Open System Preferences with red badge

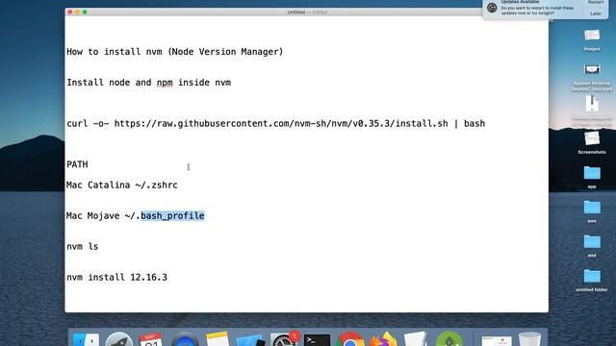tap(284, 339)
